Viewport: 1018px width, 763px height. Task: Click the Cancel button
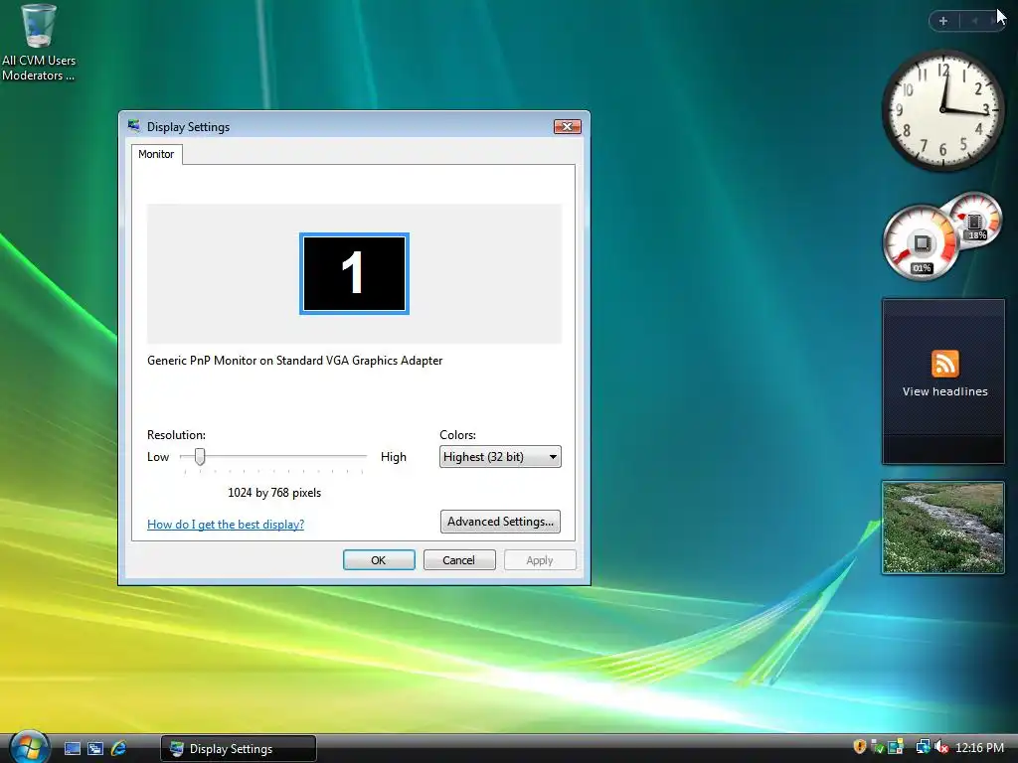point(459,560)
